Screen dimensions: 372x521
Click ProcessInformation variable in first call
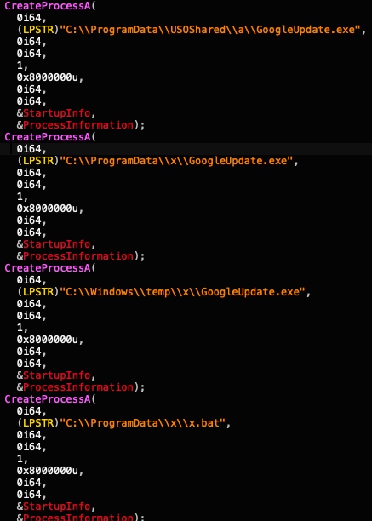[78, 125]
